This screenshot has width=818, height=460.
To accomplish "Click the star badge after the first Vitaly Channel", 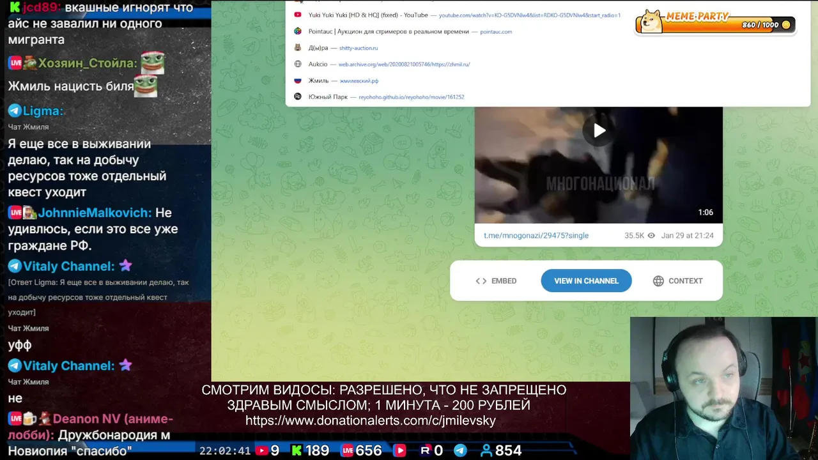I will point(125,265).
